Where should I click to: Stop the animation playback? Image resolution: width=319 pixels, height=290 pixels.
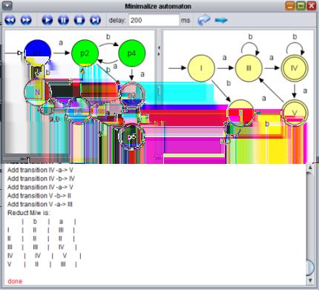tap(79, 20)
